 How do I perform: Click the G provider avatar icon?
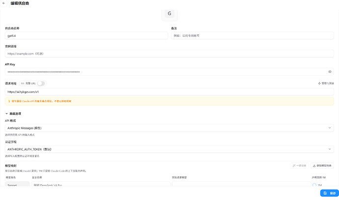(x=169, y=14)
